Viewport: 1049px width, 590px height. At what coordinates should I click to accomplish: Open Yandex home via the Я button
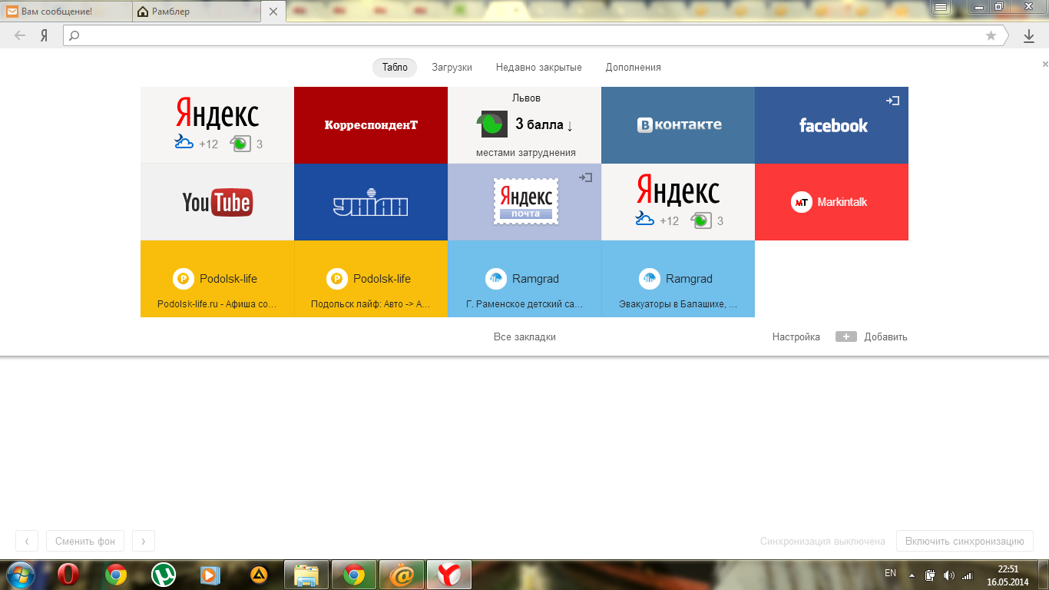tap(45, 35)
